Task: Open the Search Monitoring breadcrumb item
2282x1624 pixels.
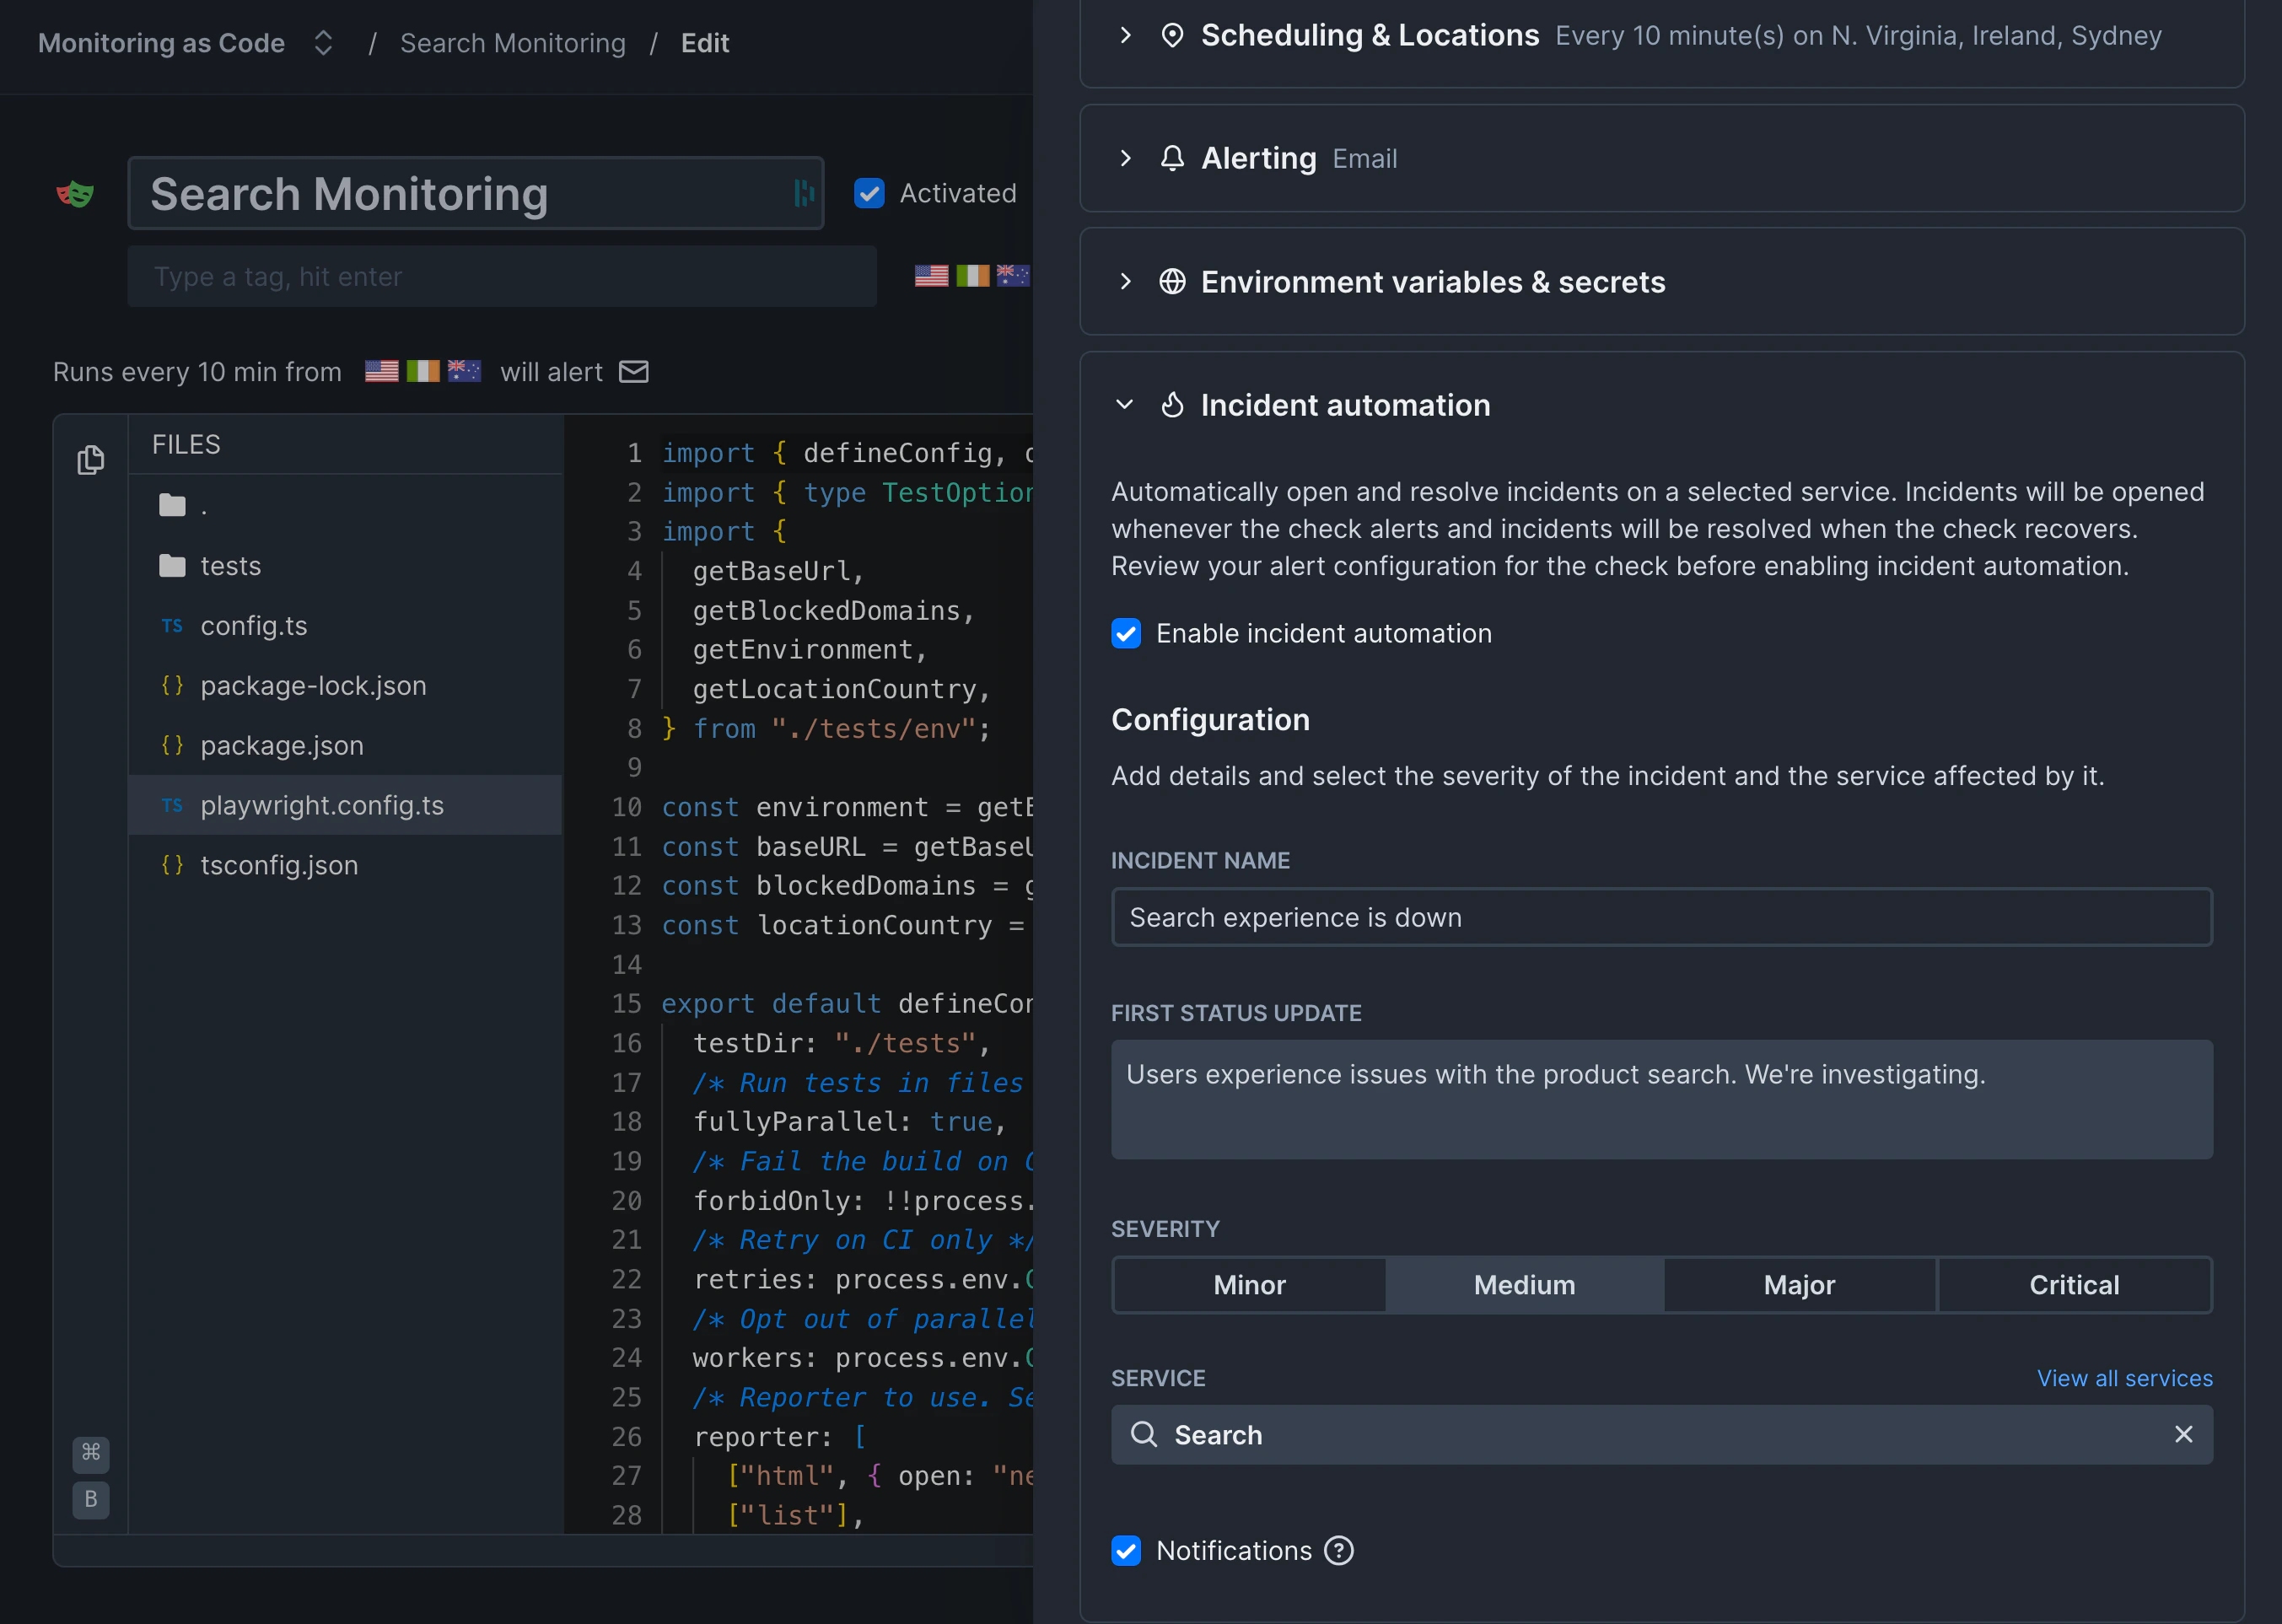Action: [513, 43]
